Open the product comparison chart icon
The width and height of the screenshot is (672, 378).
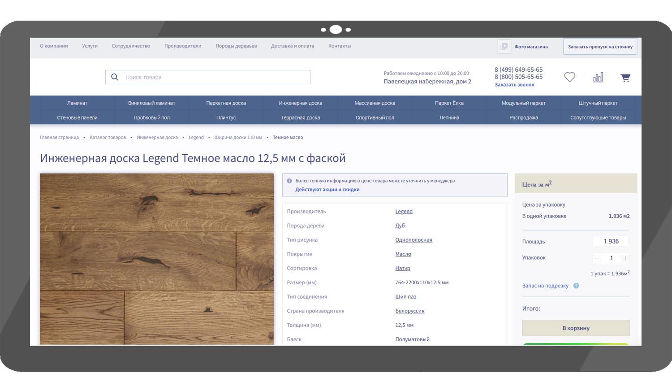[598, 77]
